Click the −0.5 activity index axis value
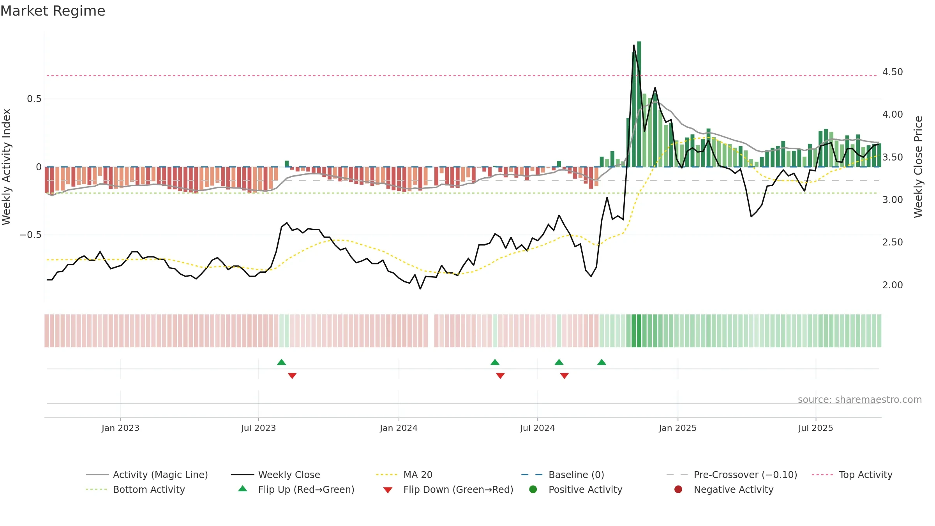The image size is (935, 526). click(x=30, y=235)
